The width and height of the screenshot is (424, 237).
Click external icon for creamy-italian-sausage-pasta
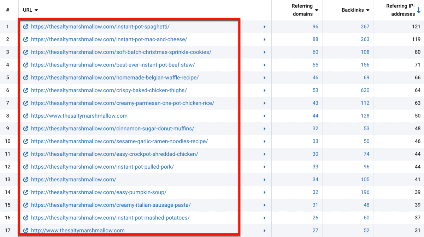[25, 205]
